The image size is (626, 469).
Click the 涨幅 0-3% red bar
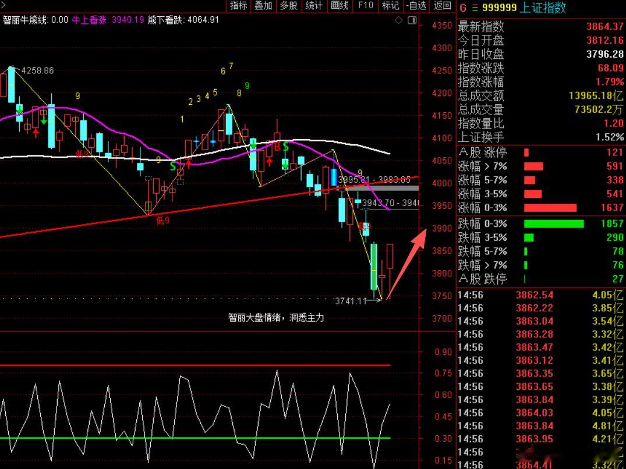550,208
